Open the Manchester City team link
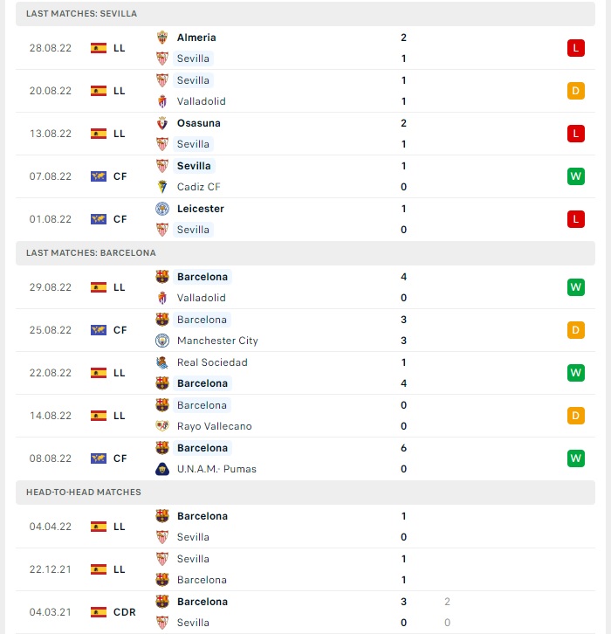 (217, 341)
